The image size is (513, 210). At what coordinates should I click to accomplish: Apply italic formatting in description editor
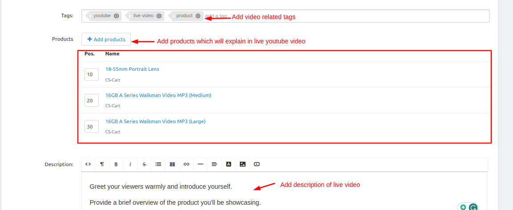tap(130, 164)
